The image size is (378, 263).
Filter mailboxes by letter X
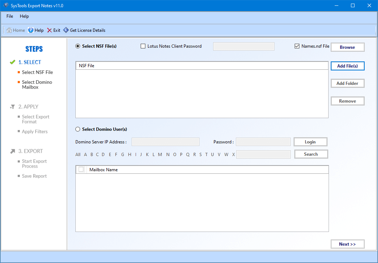(x=233, y=155)
